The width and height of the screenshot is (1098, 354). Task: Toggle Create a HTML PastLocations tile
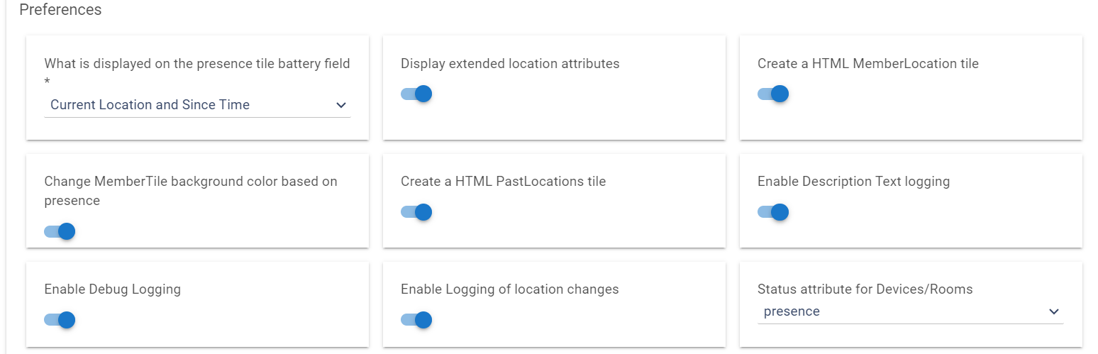[x=416, y=212]
